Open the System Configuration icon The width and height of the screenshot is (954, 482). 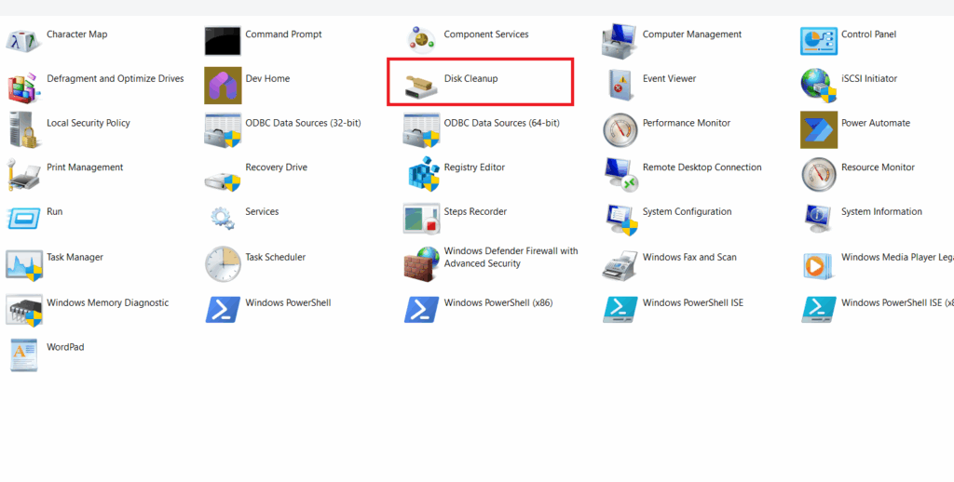(620, 219)
